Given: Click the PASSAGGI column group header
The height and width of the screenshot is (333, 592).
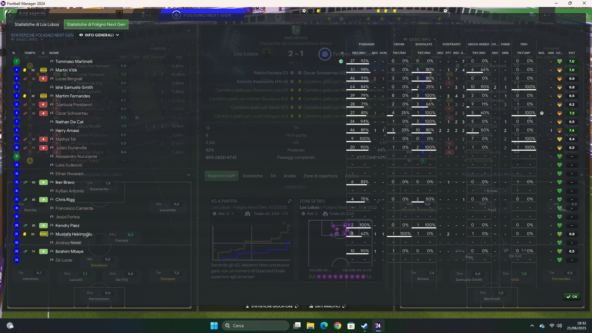Looking at the screenshot, I should coord(367,44).
